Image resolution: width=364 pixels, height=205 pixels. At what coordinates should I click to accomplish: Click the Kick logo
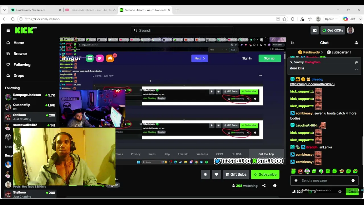click(x=26, y=30)
